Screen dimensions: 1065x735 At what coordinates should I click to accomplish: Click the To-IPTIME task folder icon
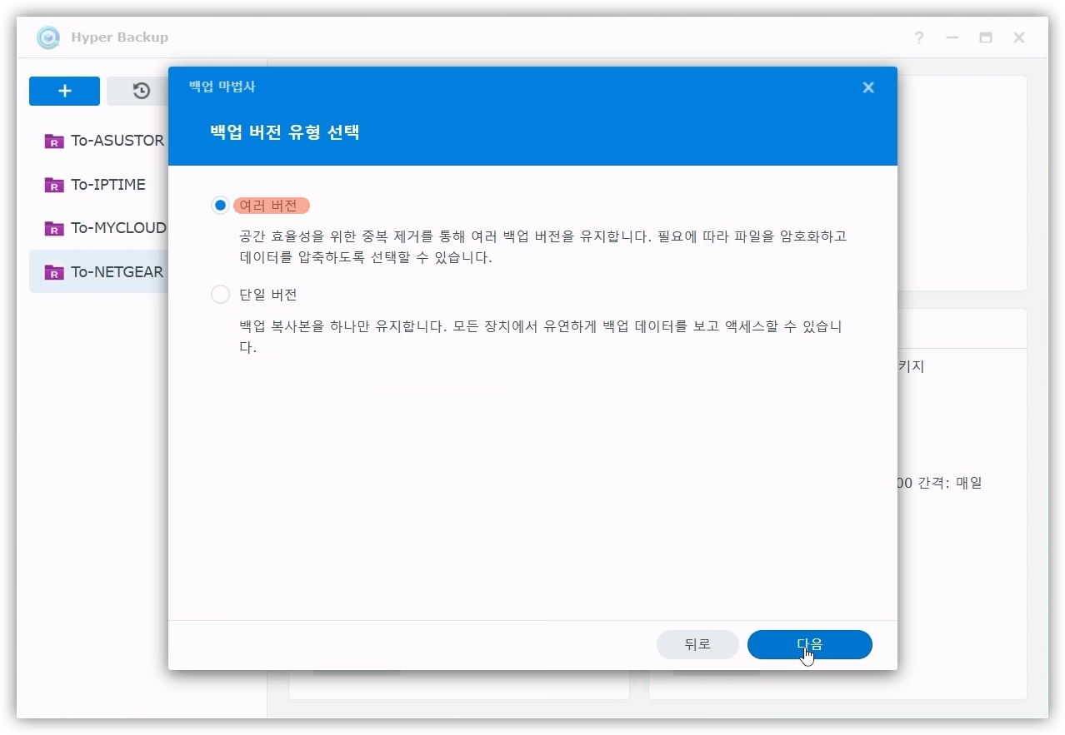pos(53,185)
